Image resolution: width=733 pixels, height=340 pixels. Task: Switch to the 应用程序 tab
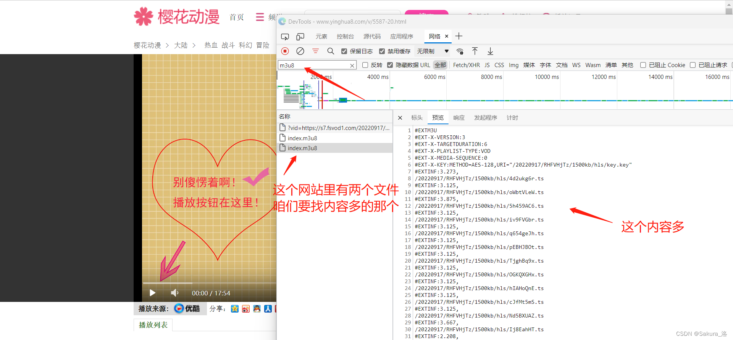tap(402, 36)
